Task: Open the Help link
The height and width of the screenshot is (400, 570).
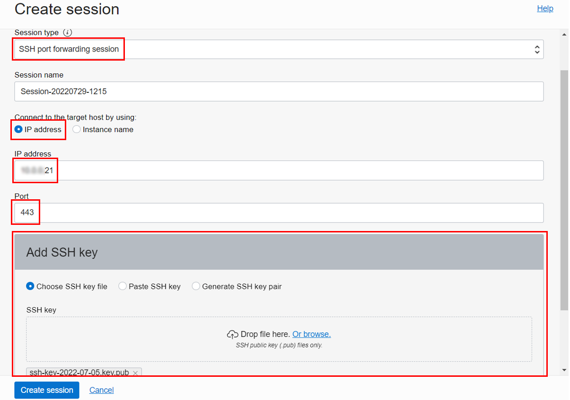Action: (x=545, y=9)
